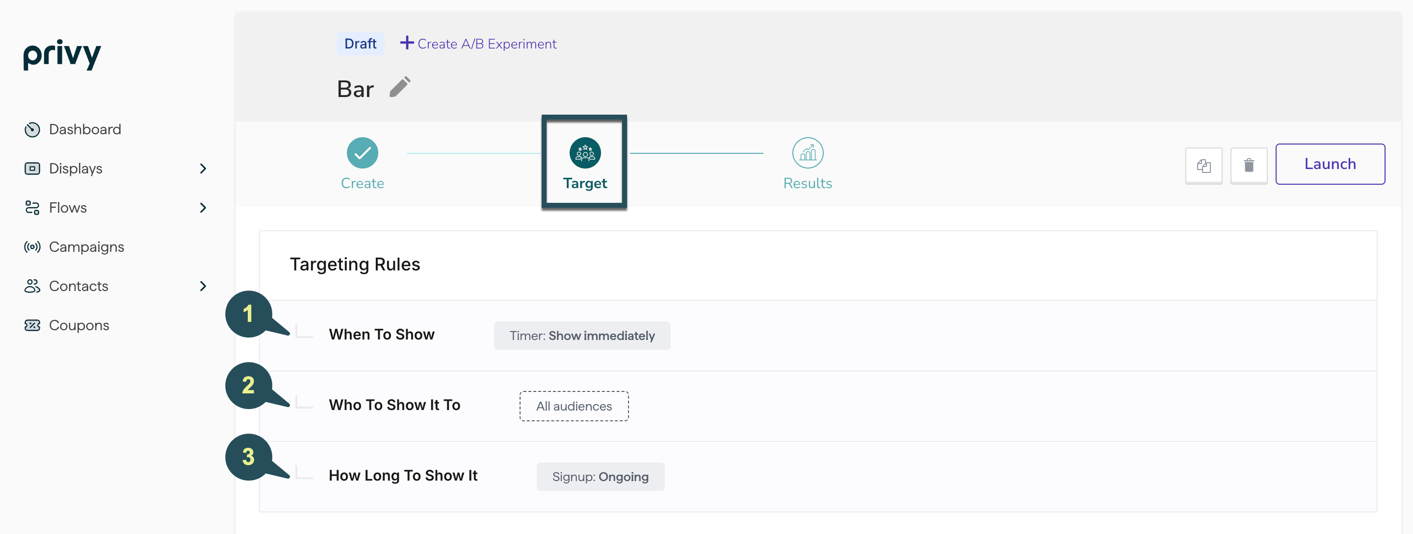Open the Timer: Show immediately rule

[x=581, y=336]
